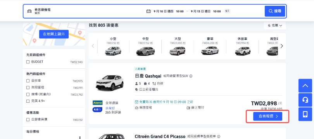
Task: Click info icon beside 或同級標準型商務車
Action: (219, 137)
